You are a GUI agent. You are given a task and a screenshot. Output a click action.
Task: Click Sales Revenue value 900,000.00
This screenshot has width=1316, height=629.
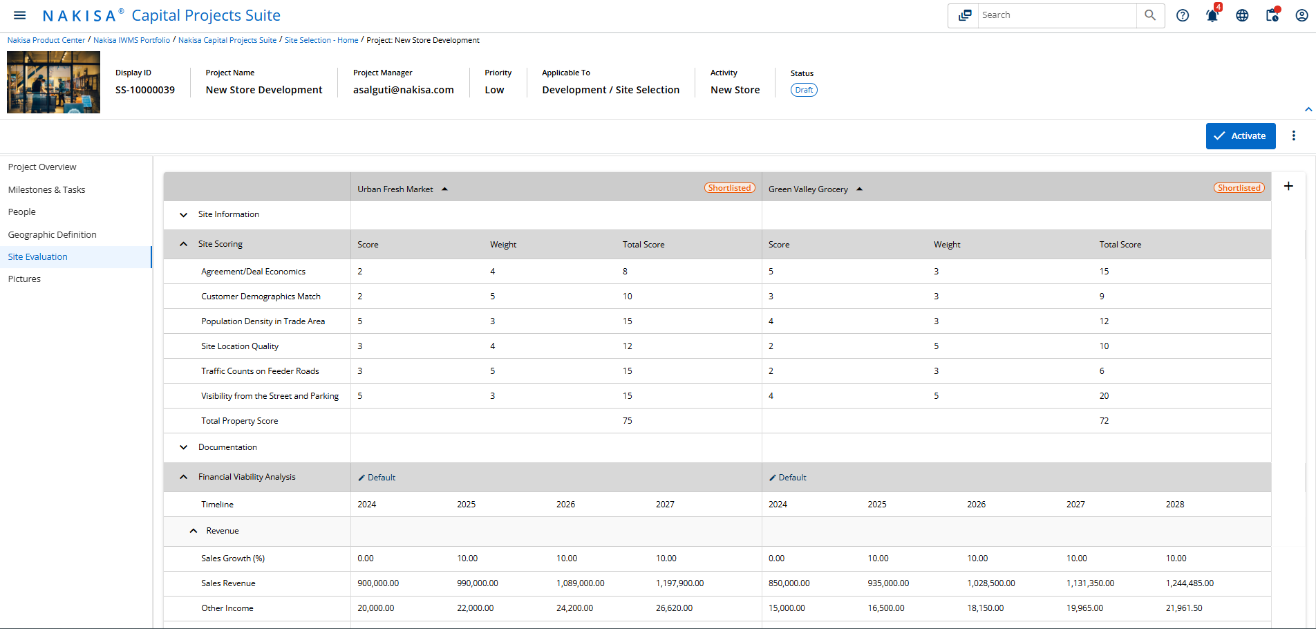click(x=378, y=583)
